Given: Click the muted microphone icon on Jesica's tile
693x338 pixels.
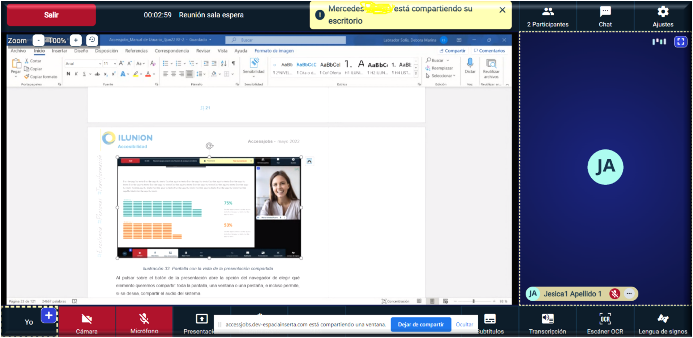Looking at the screenshot, I should click(x=615, y=294).
